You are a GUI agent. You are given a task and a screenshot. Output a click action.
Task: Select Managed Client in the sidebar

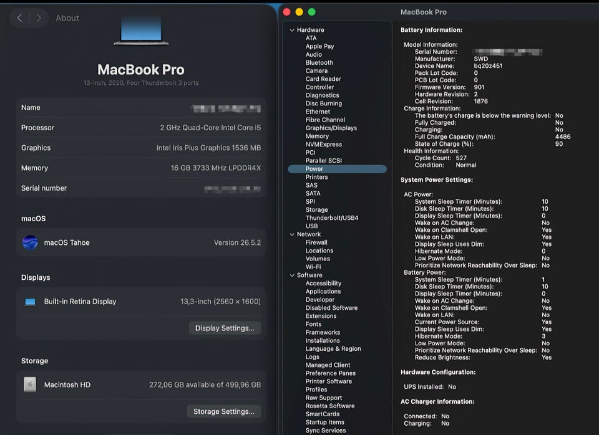(x=328, y=365)
